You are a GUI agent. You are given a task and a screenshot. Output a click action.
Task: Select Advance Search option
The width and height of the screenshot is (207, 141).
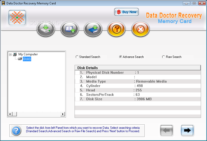tap(131, 57)
